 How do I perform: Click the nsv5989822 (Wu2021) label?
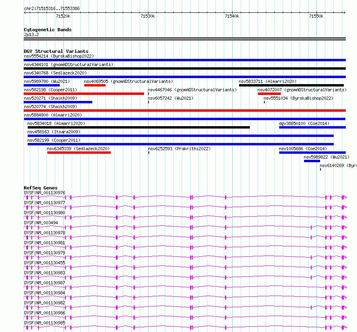tap(327, 157)
